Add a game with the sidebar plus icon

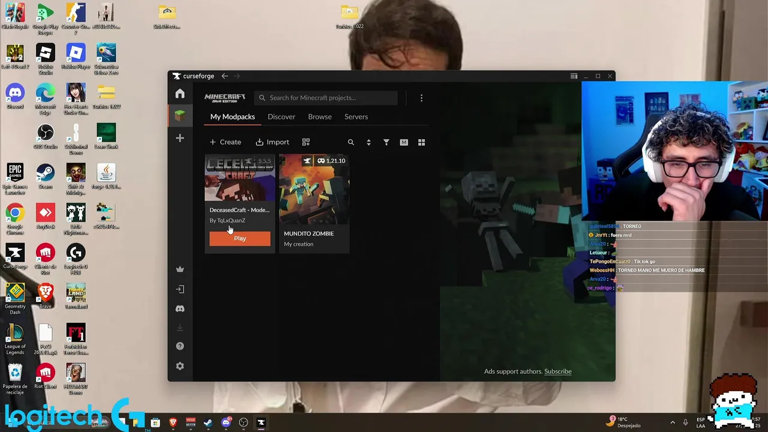(180, 138)
